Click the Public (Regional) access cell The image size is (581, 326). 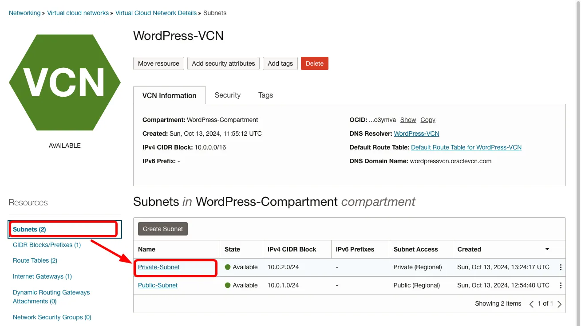(417, 285)
